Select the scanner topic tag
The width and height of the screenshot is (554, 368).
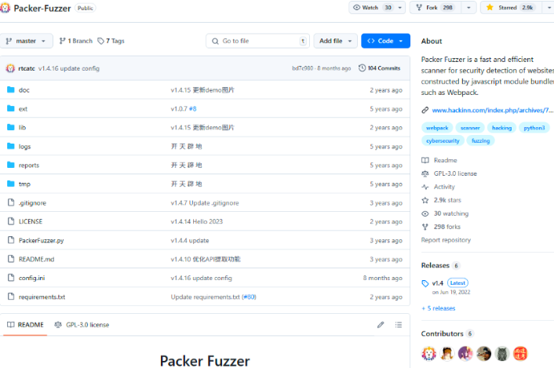click(470, 128)
